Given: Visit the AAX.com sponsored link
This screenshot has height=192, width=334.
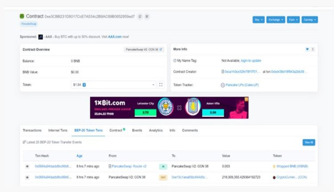Looking at the screenshot, I should pos(115,37).
